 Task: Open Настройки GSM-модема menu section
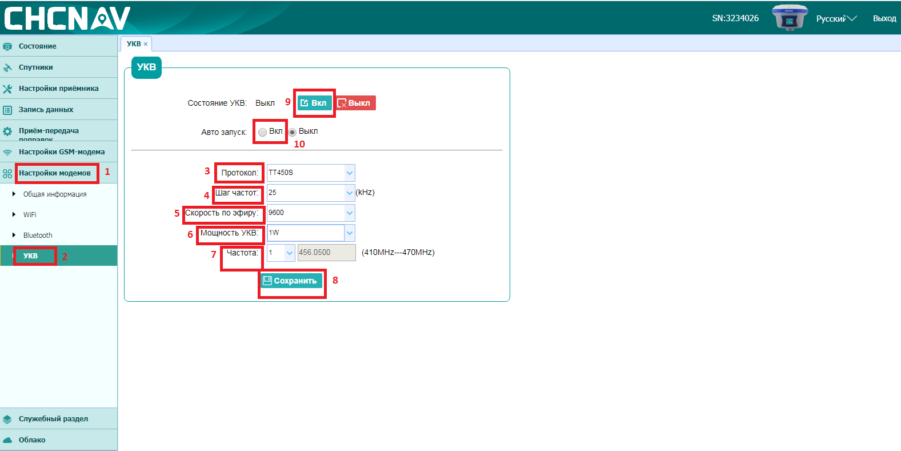pyautogui.click(x=59, y=152)
